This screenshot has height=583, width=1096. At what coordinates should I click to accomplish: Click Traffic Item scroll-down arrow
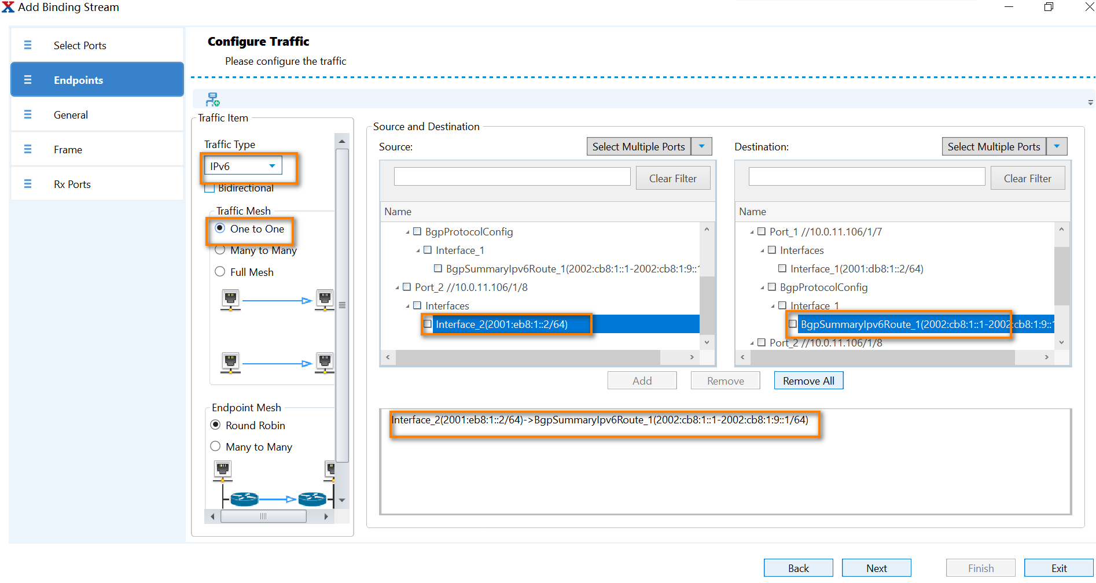(342, 500)
